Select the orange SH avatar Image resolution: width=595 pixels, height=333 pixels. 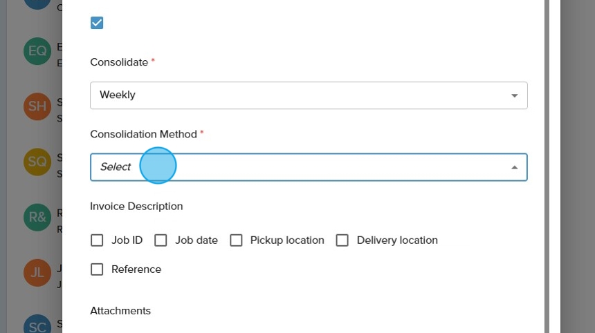37,106
